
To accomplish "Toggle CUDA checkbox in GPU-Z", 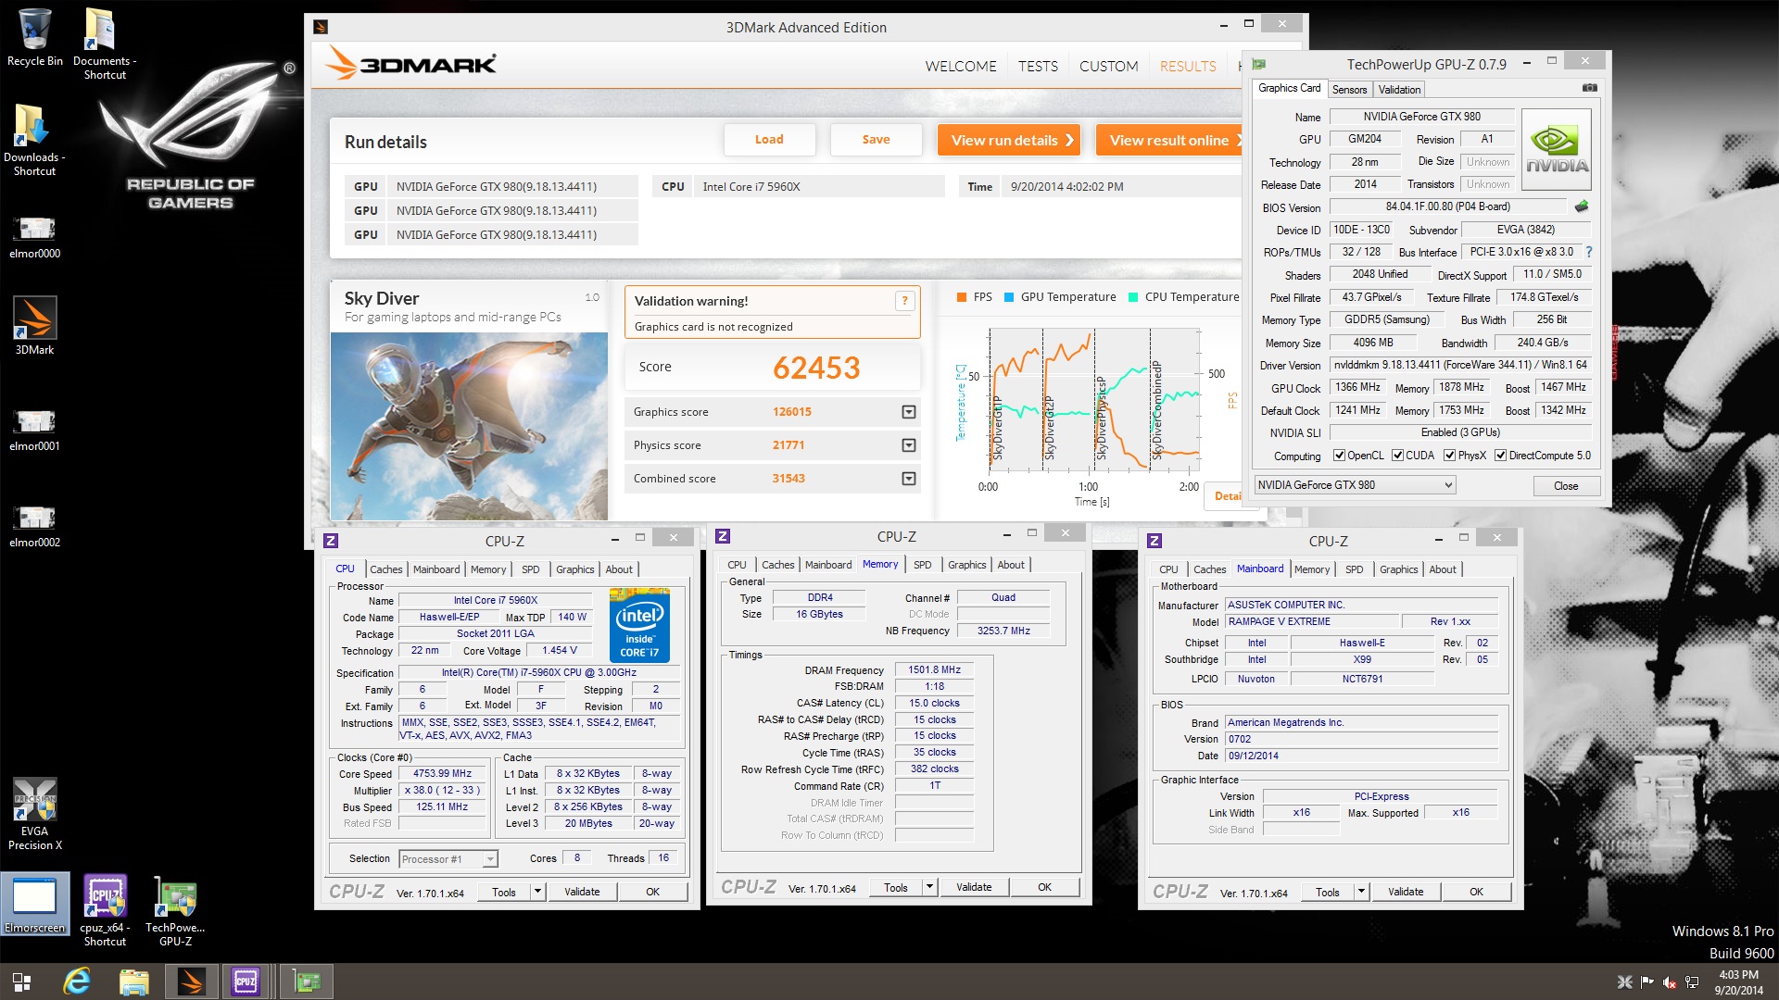I will pyautogui.click(x=1397, y=456).
